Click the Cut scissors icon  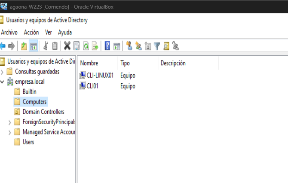pyautogui.click(x=46, y=46)
